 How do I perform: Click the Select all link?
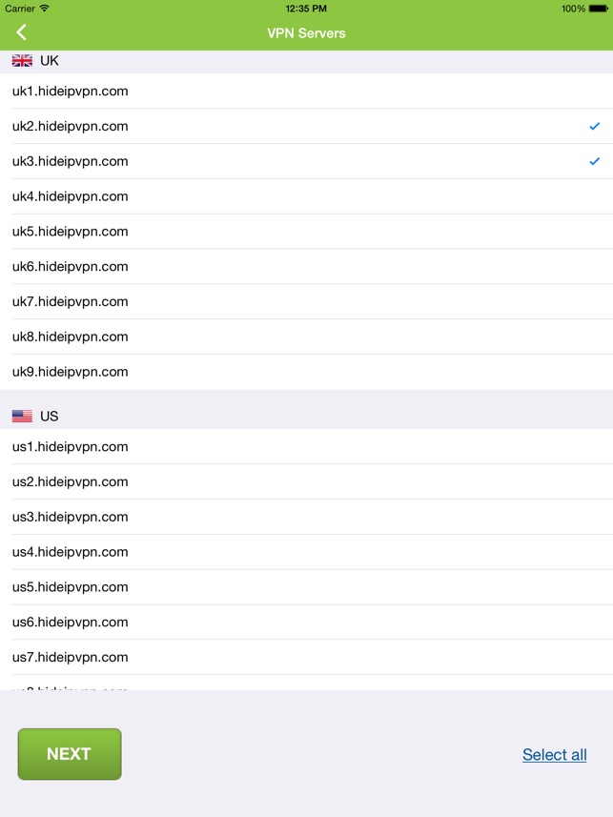[554, 755]
